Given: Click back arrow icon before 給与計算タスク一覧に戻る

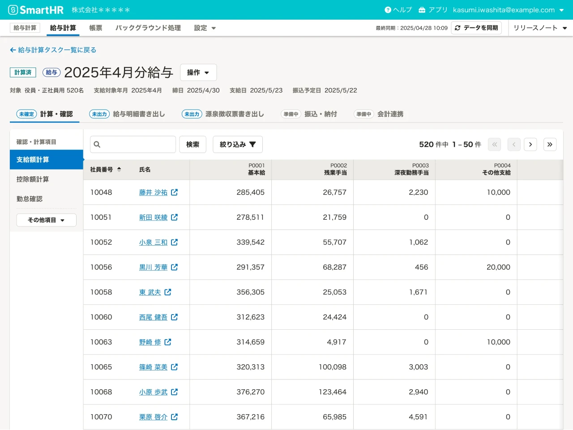Looking at the screenshot, I should pos(13,50).
